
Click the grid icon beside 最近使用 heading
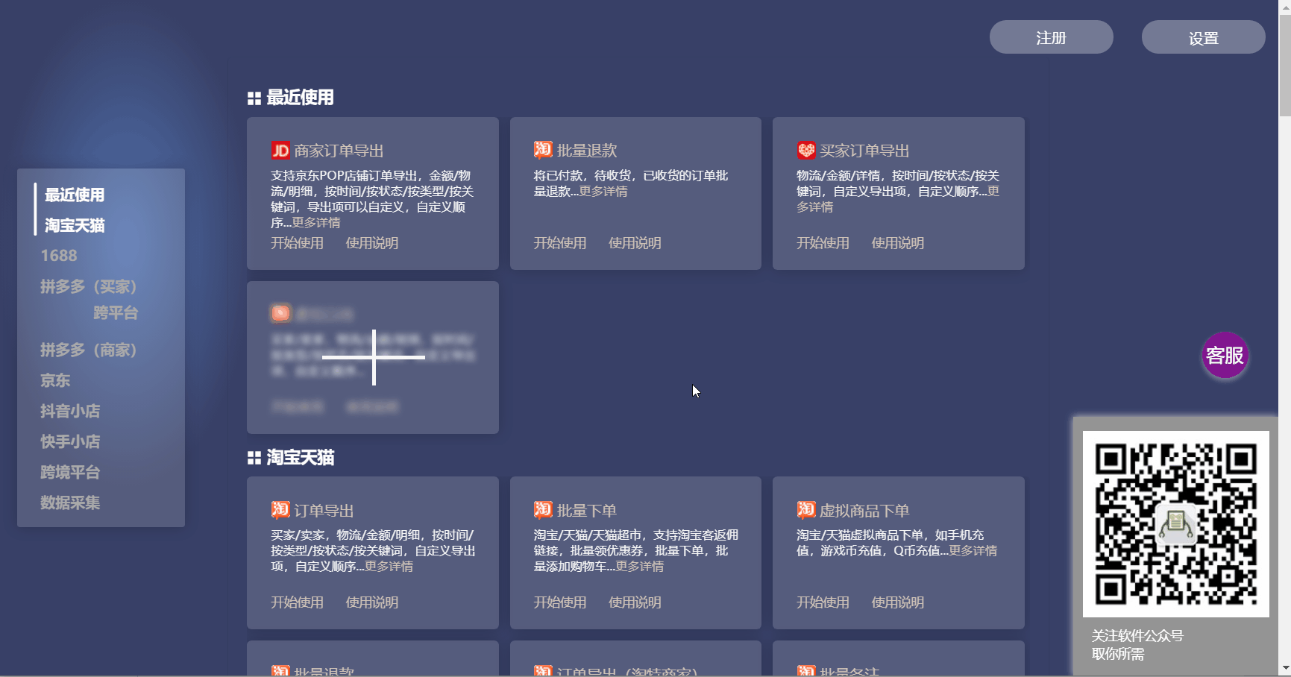254,98
